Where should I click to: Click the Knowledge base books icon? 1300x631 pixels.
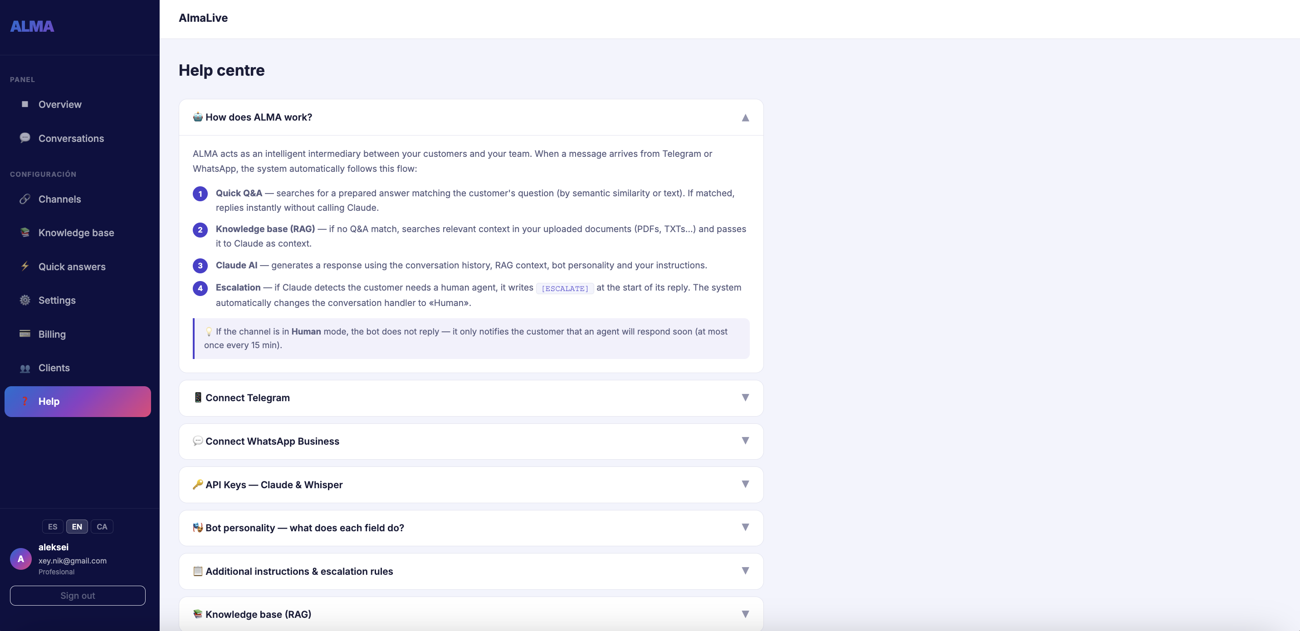pyautogui.click(x=25, y=233)
